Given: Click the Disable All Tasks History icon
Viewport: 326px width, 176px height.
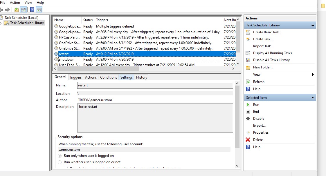Looking at the screenshot, I should [x=248, y=60].
